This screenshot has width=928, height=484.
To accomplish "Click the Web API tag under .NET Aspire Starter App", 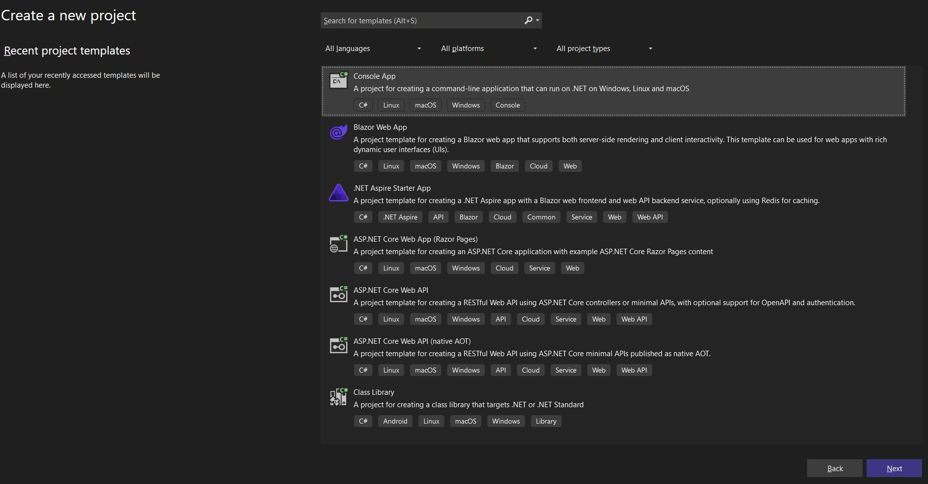I will 650,217.
